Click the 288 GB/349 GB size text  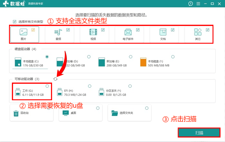(117, 66)
